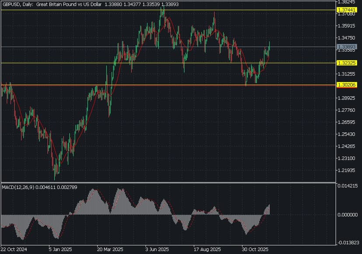Image resolution: width=362 pixels, height=254 pixels.
Task: Click the 0.014215 value on MACD scale
Action: (348, 186)
